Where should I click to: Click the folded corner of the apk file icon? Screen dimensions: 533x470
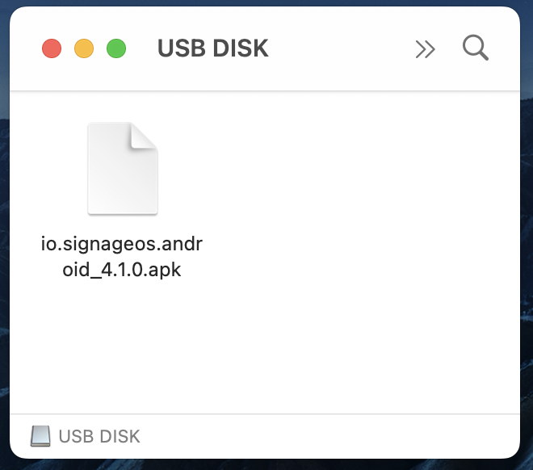pyautogui.click(x=144, y=136)
